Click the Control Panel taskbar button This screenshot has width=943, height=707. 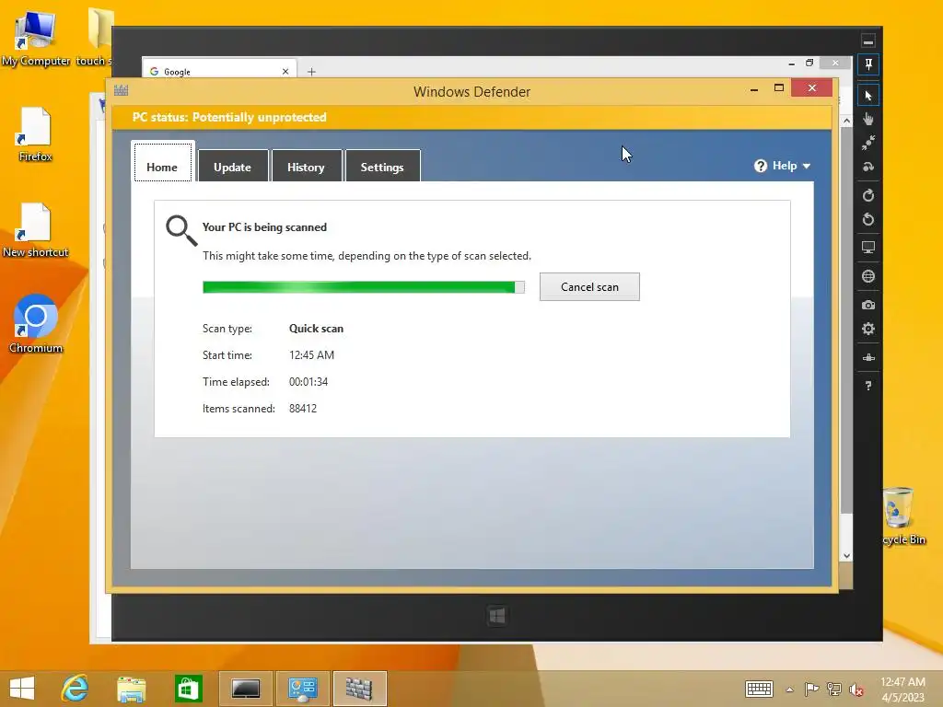point(302,689)
